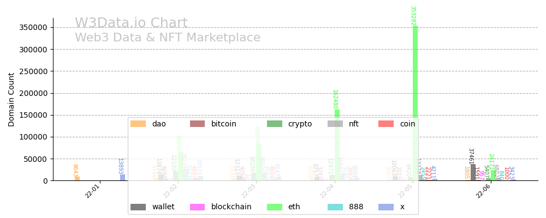Click the wallet legend color swatch
The height and width of the screenshot is (218, 546).
tap(138, 207)
